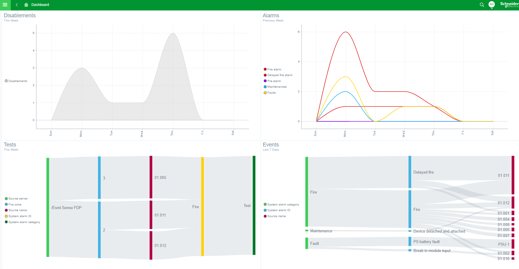Screen dimensions: 519x269
Task: Click 'Last 7 Days' subtitle
Action: pyautogui.click(x=271, y=150)
